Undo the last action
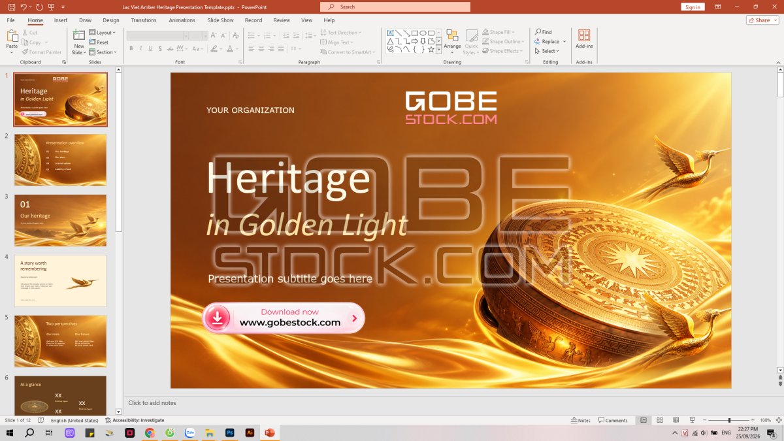Screen dimensions: 784x441 click(24, 7)
